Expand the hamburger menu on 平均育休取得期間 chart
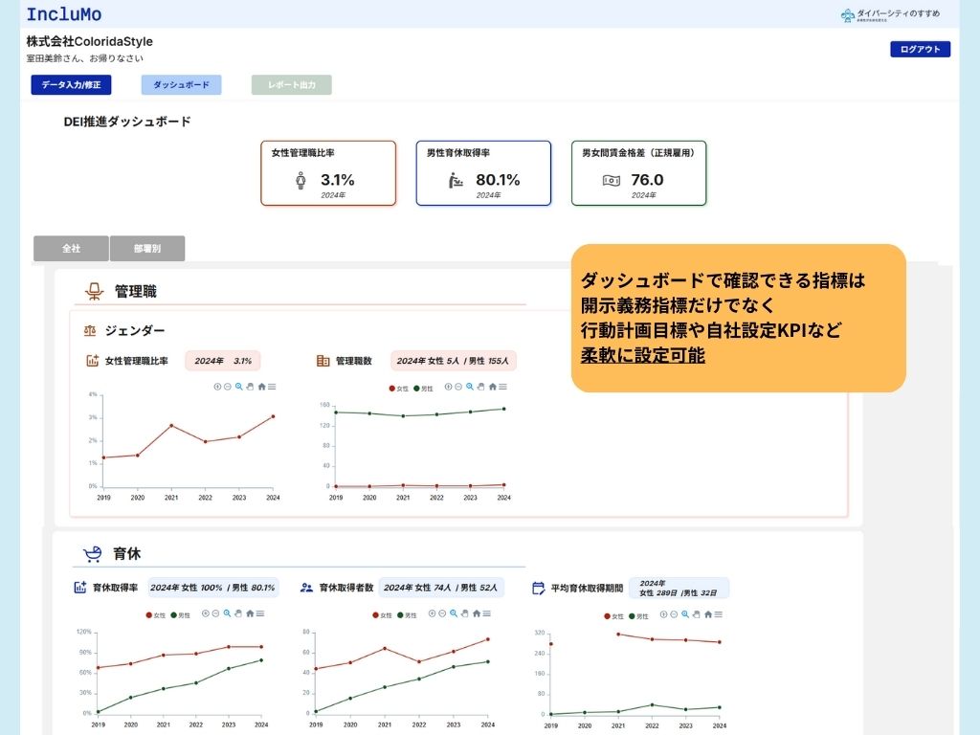 click(x=718, y=614)
